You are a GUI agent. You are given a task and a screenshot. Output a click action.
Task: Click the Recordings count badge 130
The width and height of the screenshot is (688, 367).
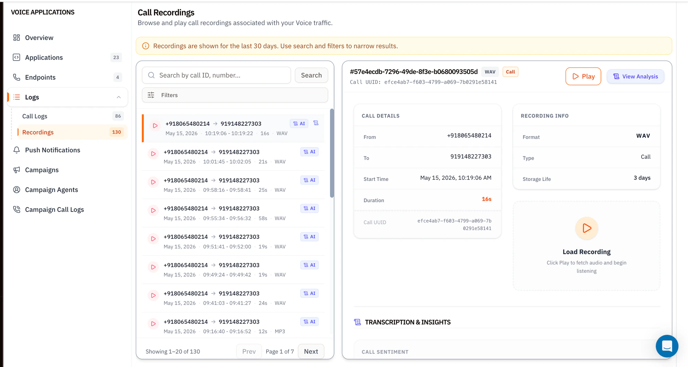coord(117,132)
